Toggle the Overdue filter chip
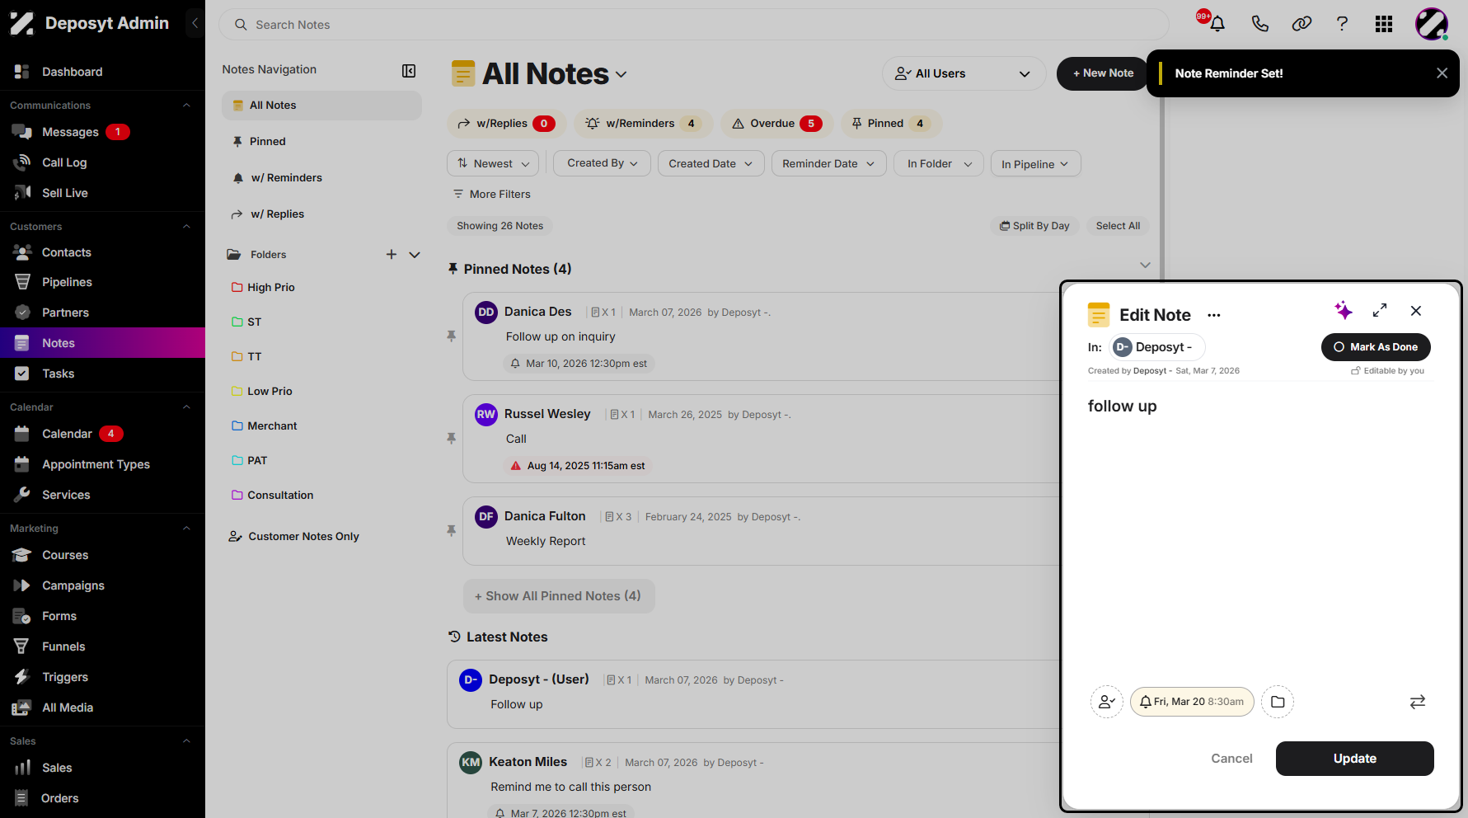The image size is (1468, 818). click(x=777, y=124)
